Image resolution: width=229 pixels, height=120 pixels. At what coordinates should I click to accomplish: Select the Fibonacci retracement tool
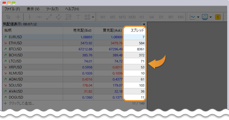click(68, 17)
